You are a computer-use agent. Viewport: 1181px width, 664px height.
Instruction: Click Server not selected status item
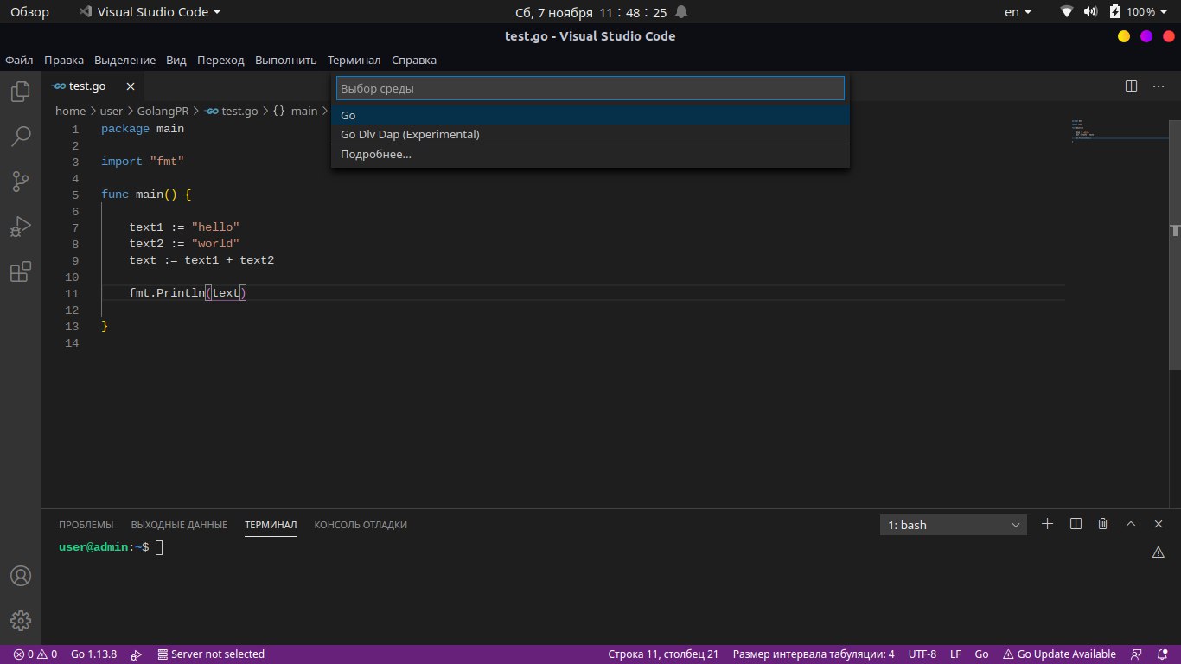[211, 654]
